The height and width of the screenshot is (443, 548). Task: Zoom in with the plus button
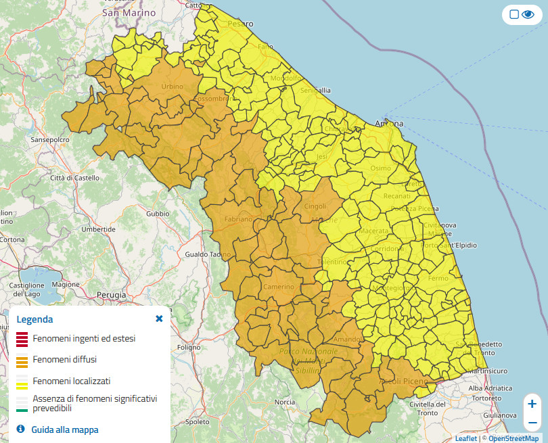click(532, 404)
